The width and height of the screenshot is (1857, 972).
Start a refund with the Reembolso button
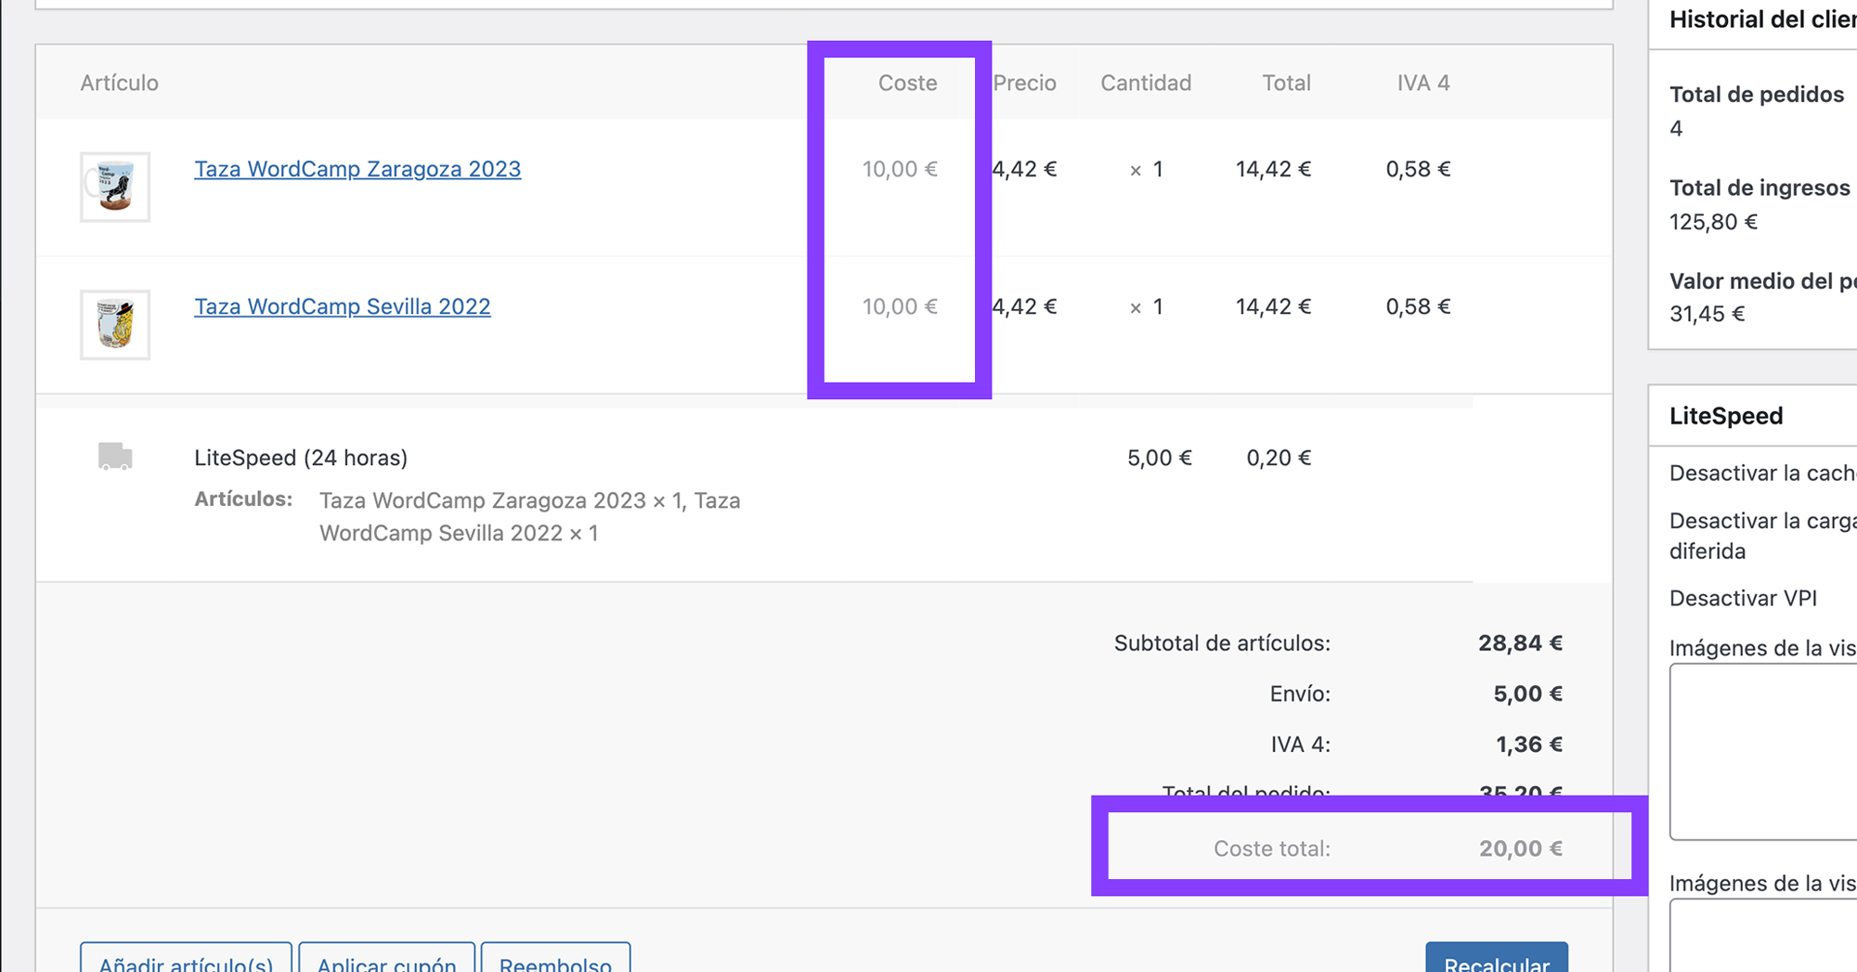[x=555, y=962]
